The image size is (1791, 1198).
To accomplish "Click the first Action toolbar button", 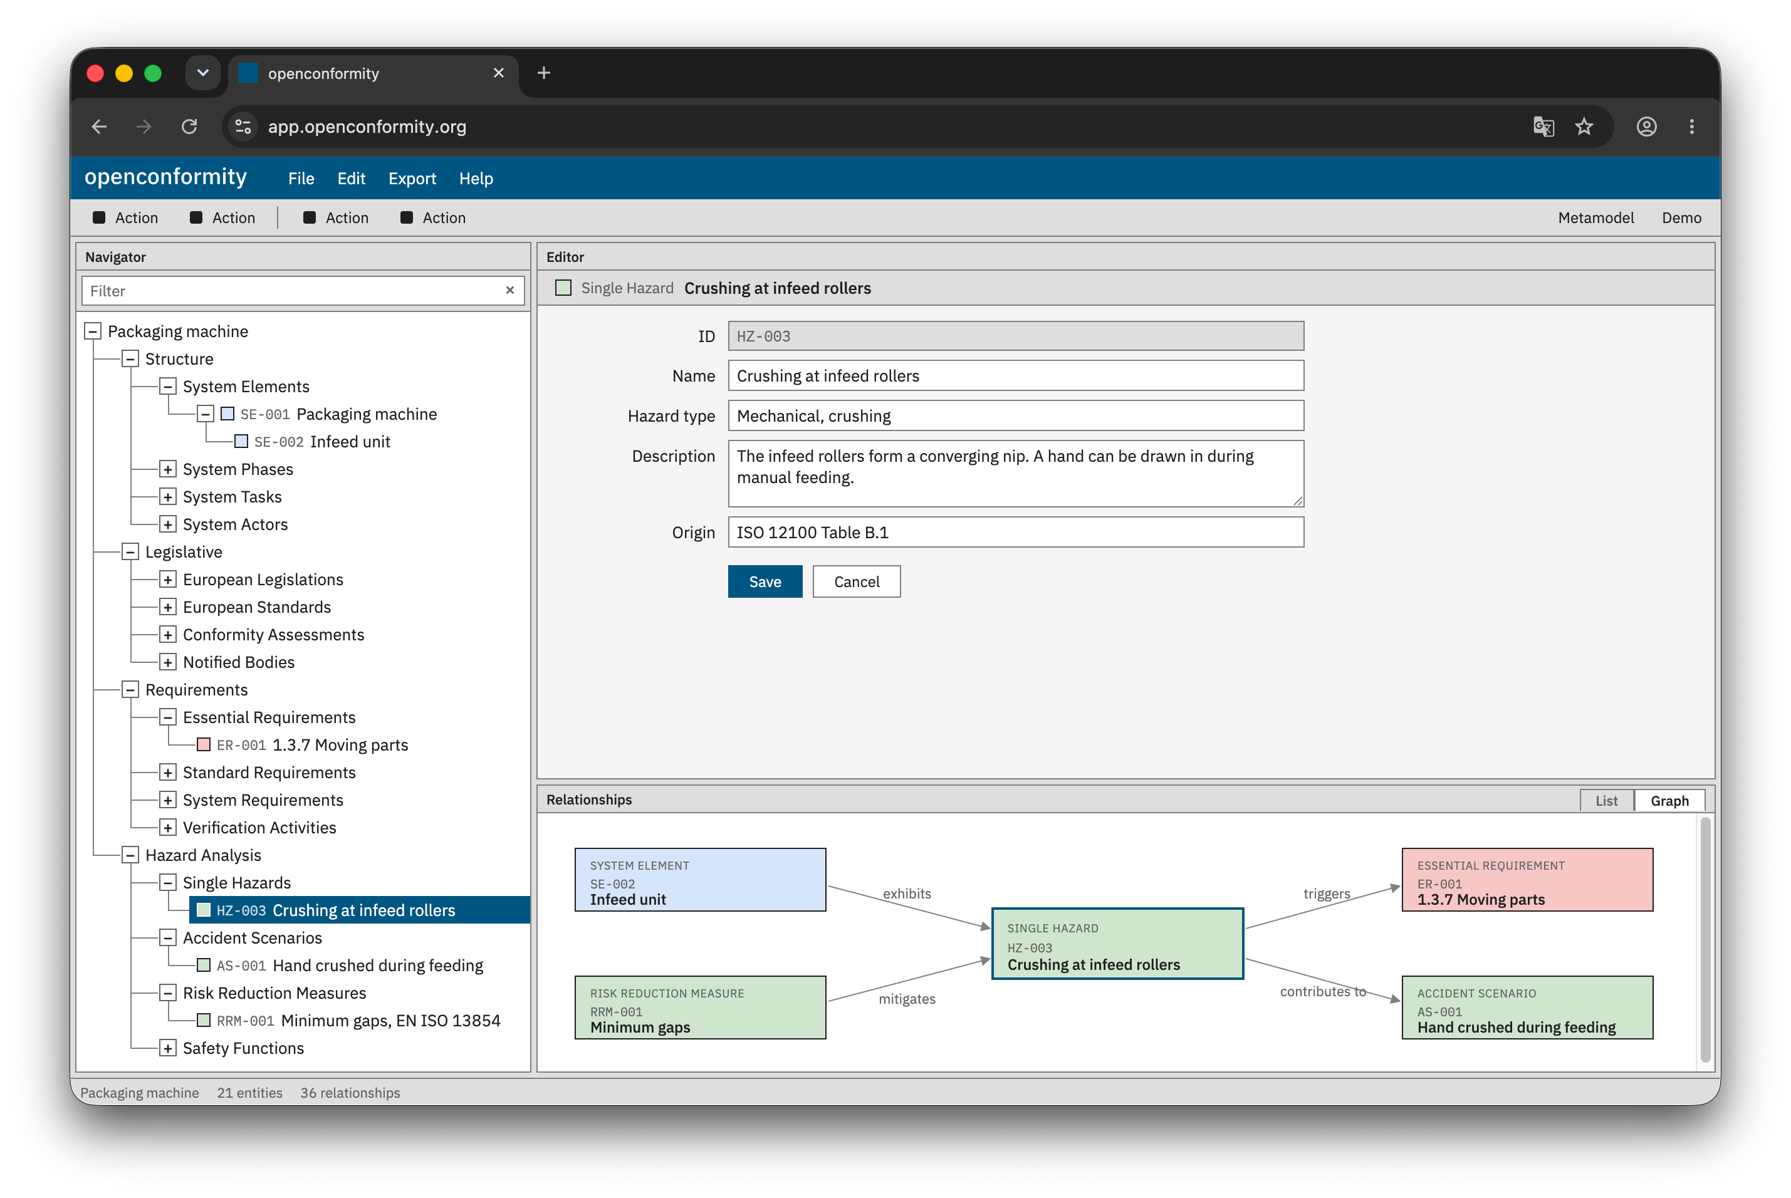I will tap(125, 218).
